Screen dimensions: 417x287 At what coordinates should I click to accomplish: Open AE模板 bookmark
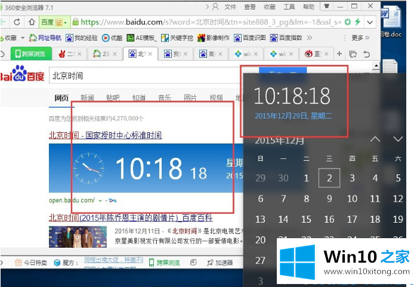pos(141,38)
